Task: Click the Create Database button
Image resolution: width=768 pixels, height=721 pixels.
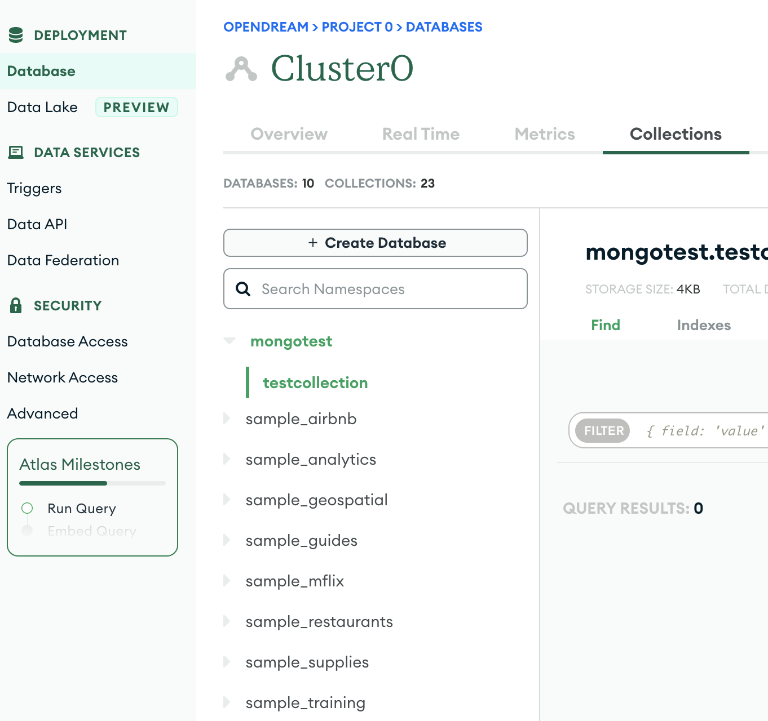Action: point(376,243)
